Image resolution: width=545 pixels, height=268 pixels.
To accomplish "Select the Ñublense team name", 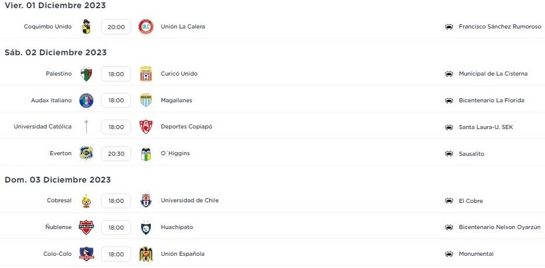I will (x=59, y=227).
